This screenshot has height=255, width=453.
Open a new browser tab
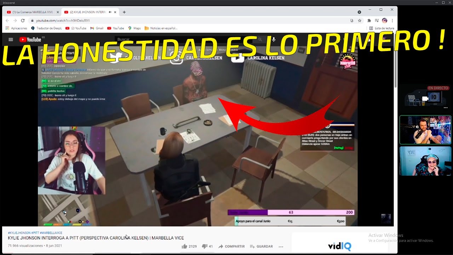tap(124, 12)
